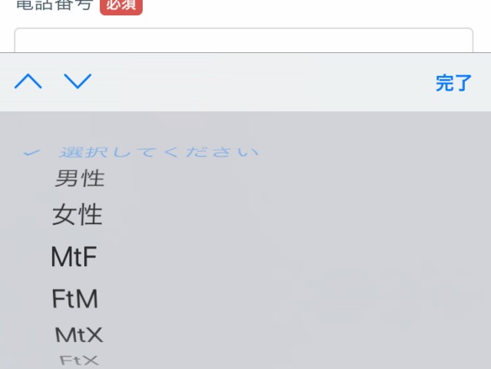This screenshot has height=369, width=491.
Task: Click the red 必須 required badge
Action: (121, 6)
